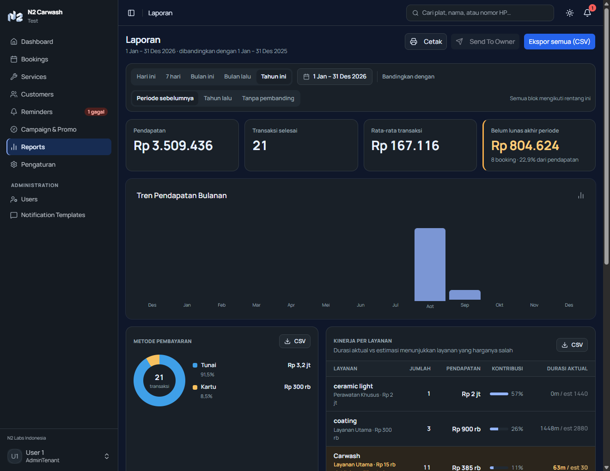Image resolution: width=610 pixels, height=471 pixels.
Task: Click the N2 Carwash logo icon
Action: [15, 16]
